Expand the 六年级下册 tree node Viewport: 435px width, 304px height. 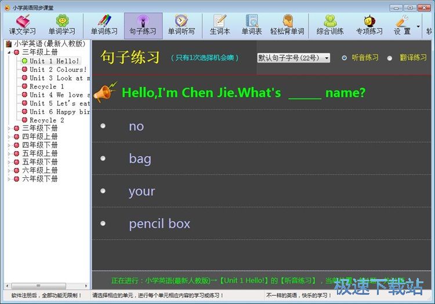[9, 179]
